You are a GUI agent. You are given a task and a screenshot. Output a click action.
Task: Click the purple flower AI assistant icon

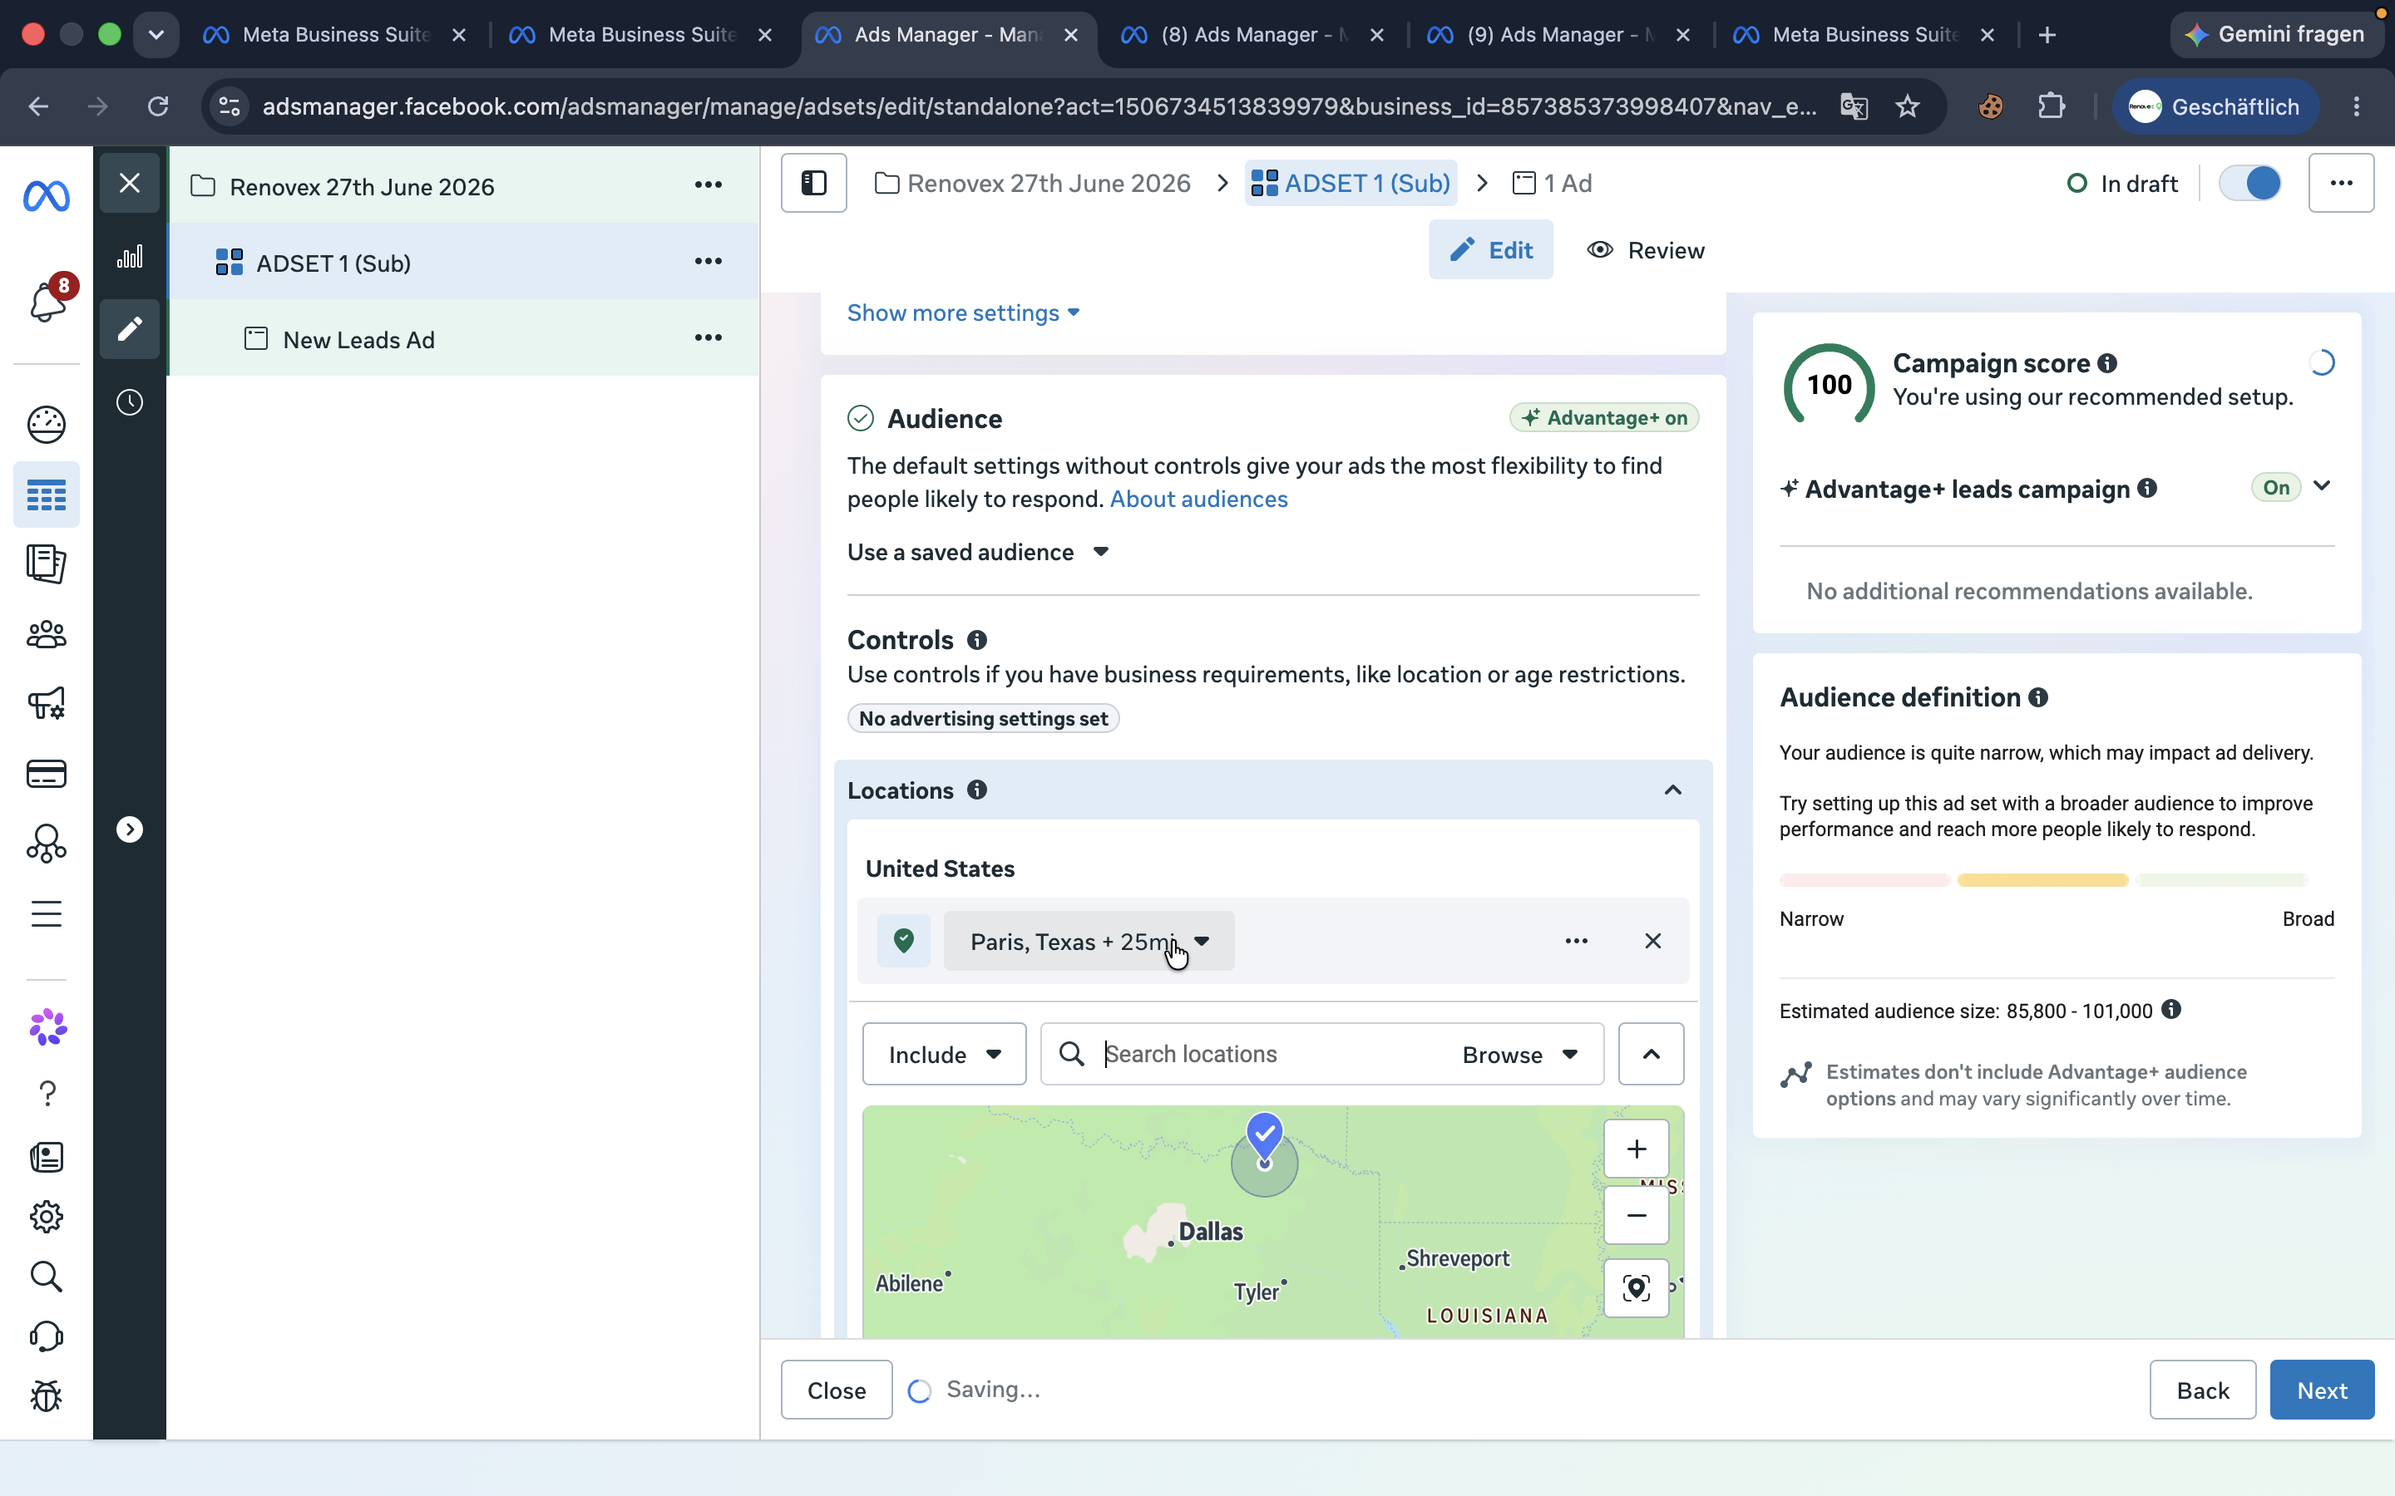(47, 1028)
